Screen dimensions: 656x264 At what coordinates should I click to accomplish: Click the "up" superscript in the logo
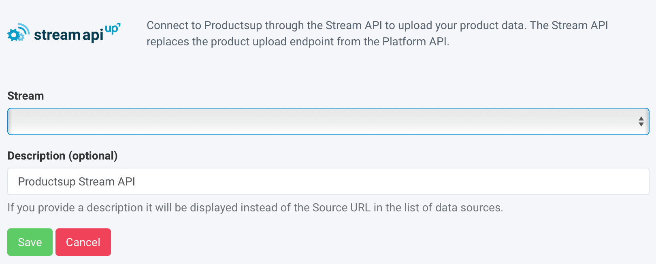(112, 29)
